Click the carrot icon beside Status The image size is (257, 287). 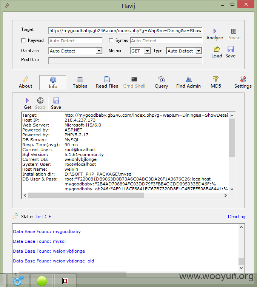(x=15, y=216)
